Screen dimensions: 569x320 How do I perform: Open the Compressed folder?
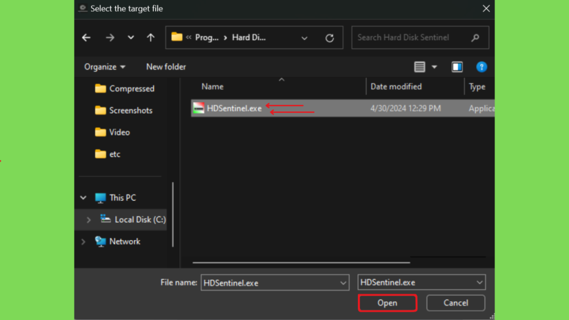(x=124, y=88)
